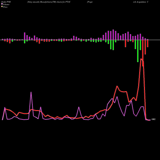The height and width of the screenshot is (160, 160).
Task: Select the Price legend label
Action: pos(5,7)
